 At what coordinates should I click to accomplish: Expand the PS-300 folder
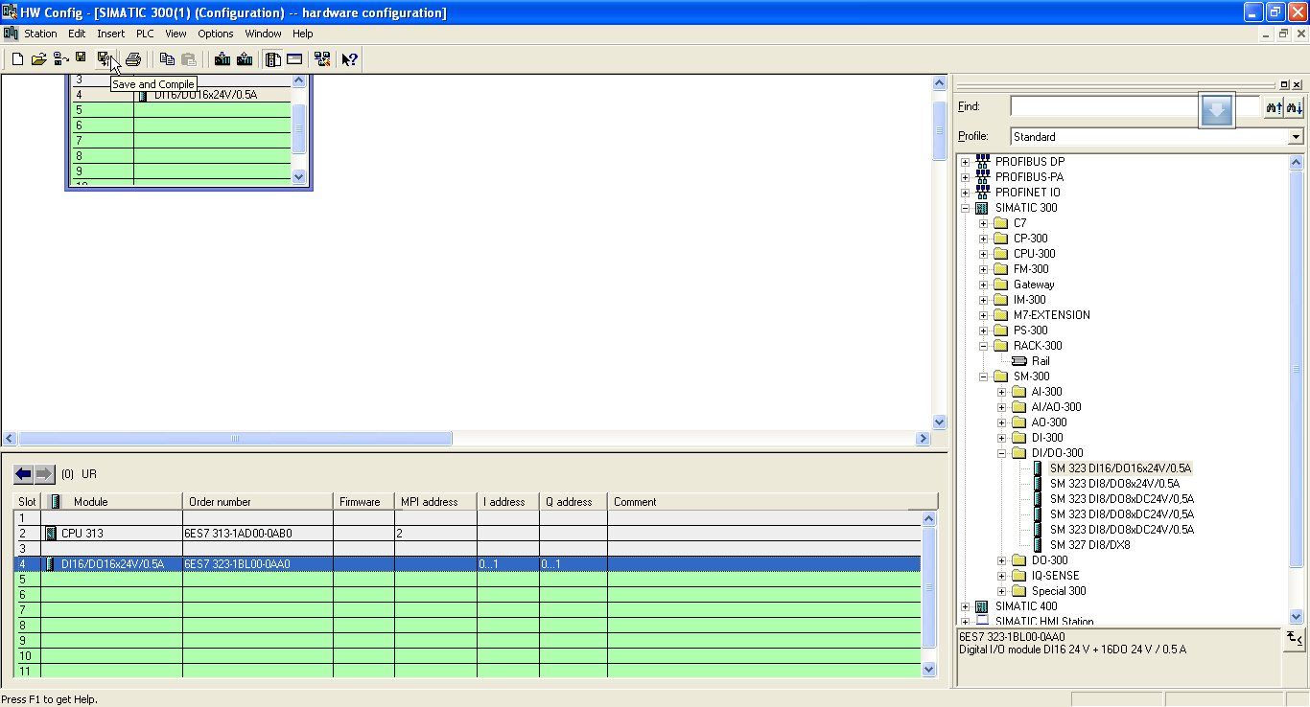[984, 331]
